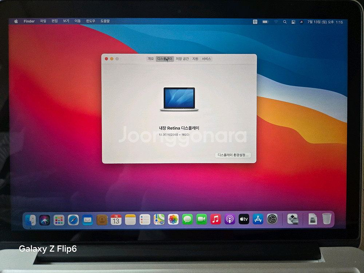Image resolution: width=364 pixels, height=273 pixels.
Task: Click the 13.3인치(2560 × 1600) text
Action: tap(174, 135)
